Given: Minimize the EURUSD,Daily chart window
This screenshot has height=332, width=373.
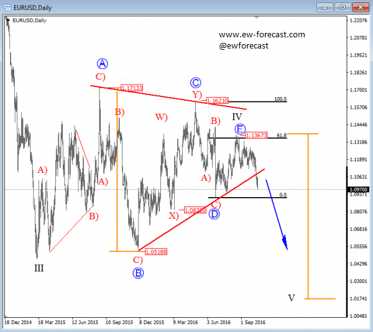Looking at the screenshot, I should point(326,6).
